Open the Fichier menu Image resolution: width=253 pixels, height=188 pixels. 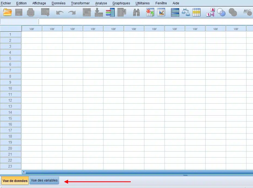pos(6,3)
